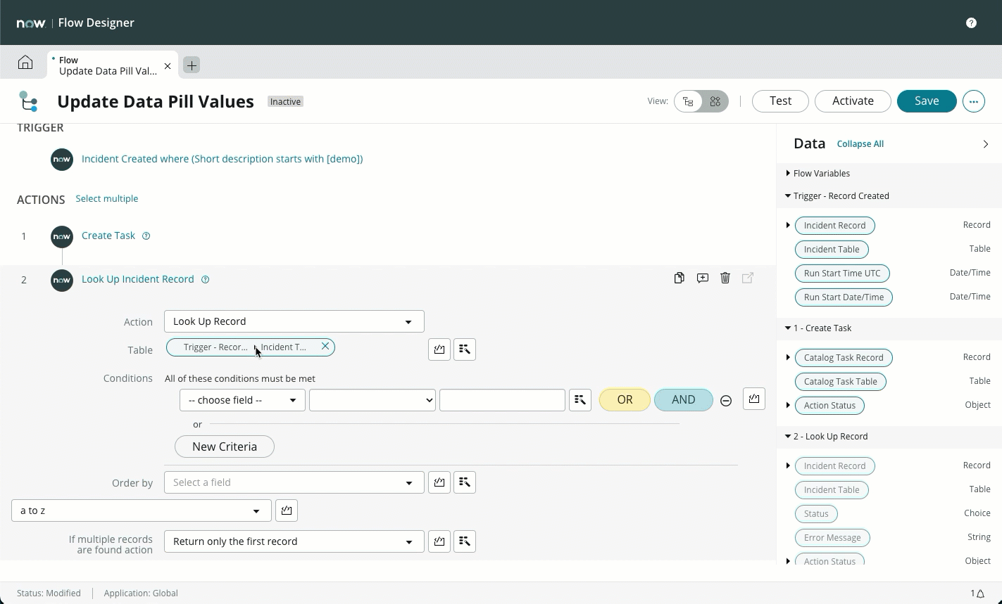Image resolution: width=1002 pixels, height=604 pixels.
Task: Select trigger Incident Table data pill
Action: [832, 250]
